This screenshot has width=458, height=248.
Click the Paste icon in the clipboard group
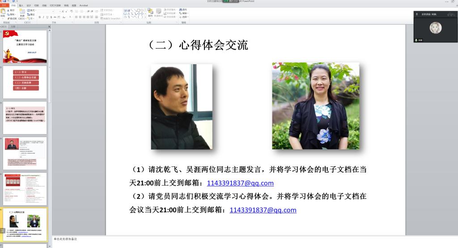[3, 12]
